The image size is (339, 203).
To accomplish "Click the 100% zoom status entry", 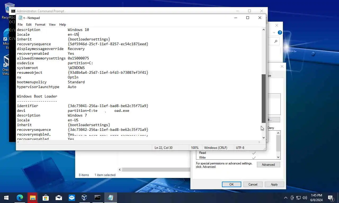I will 195,148.
